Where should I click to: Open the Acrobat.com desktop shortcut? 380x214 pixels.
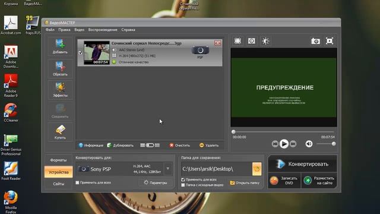11,25
